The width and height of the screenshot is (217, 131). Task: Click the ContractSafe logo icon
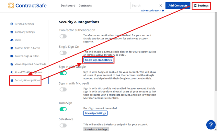point(11,6)
